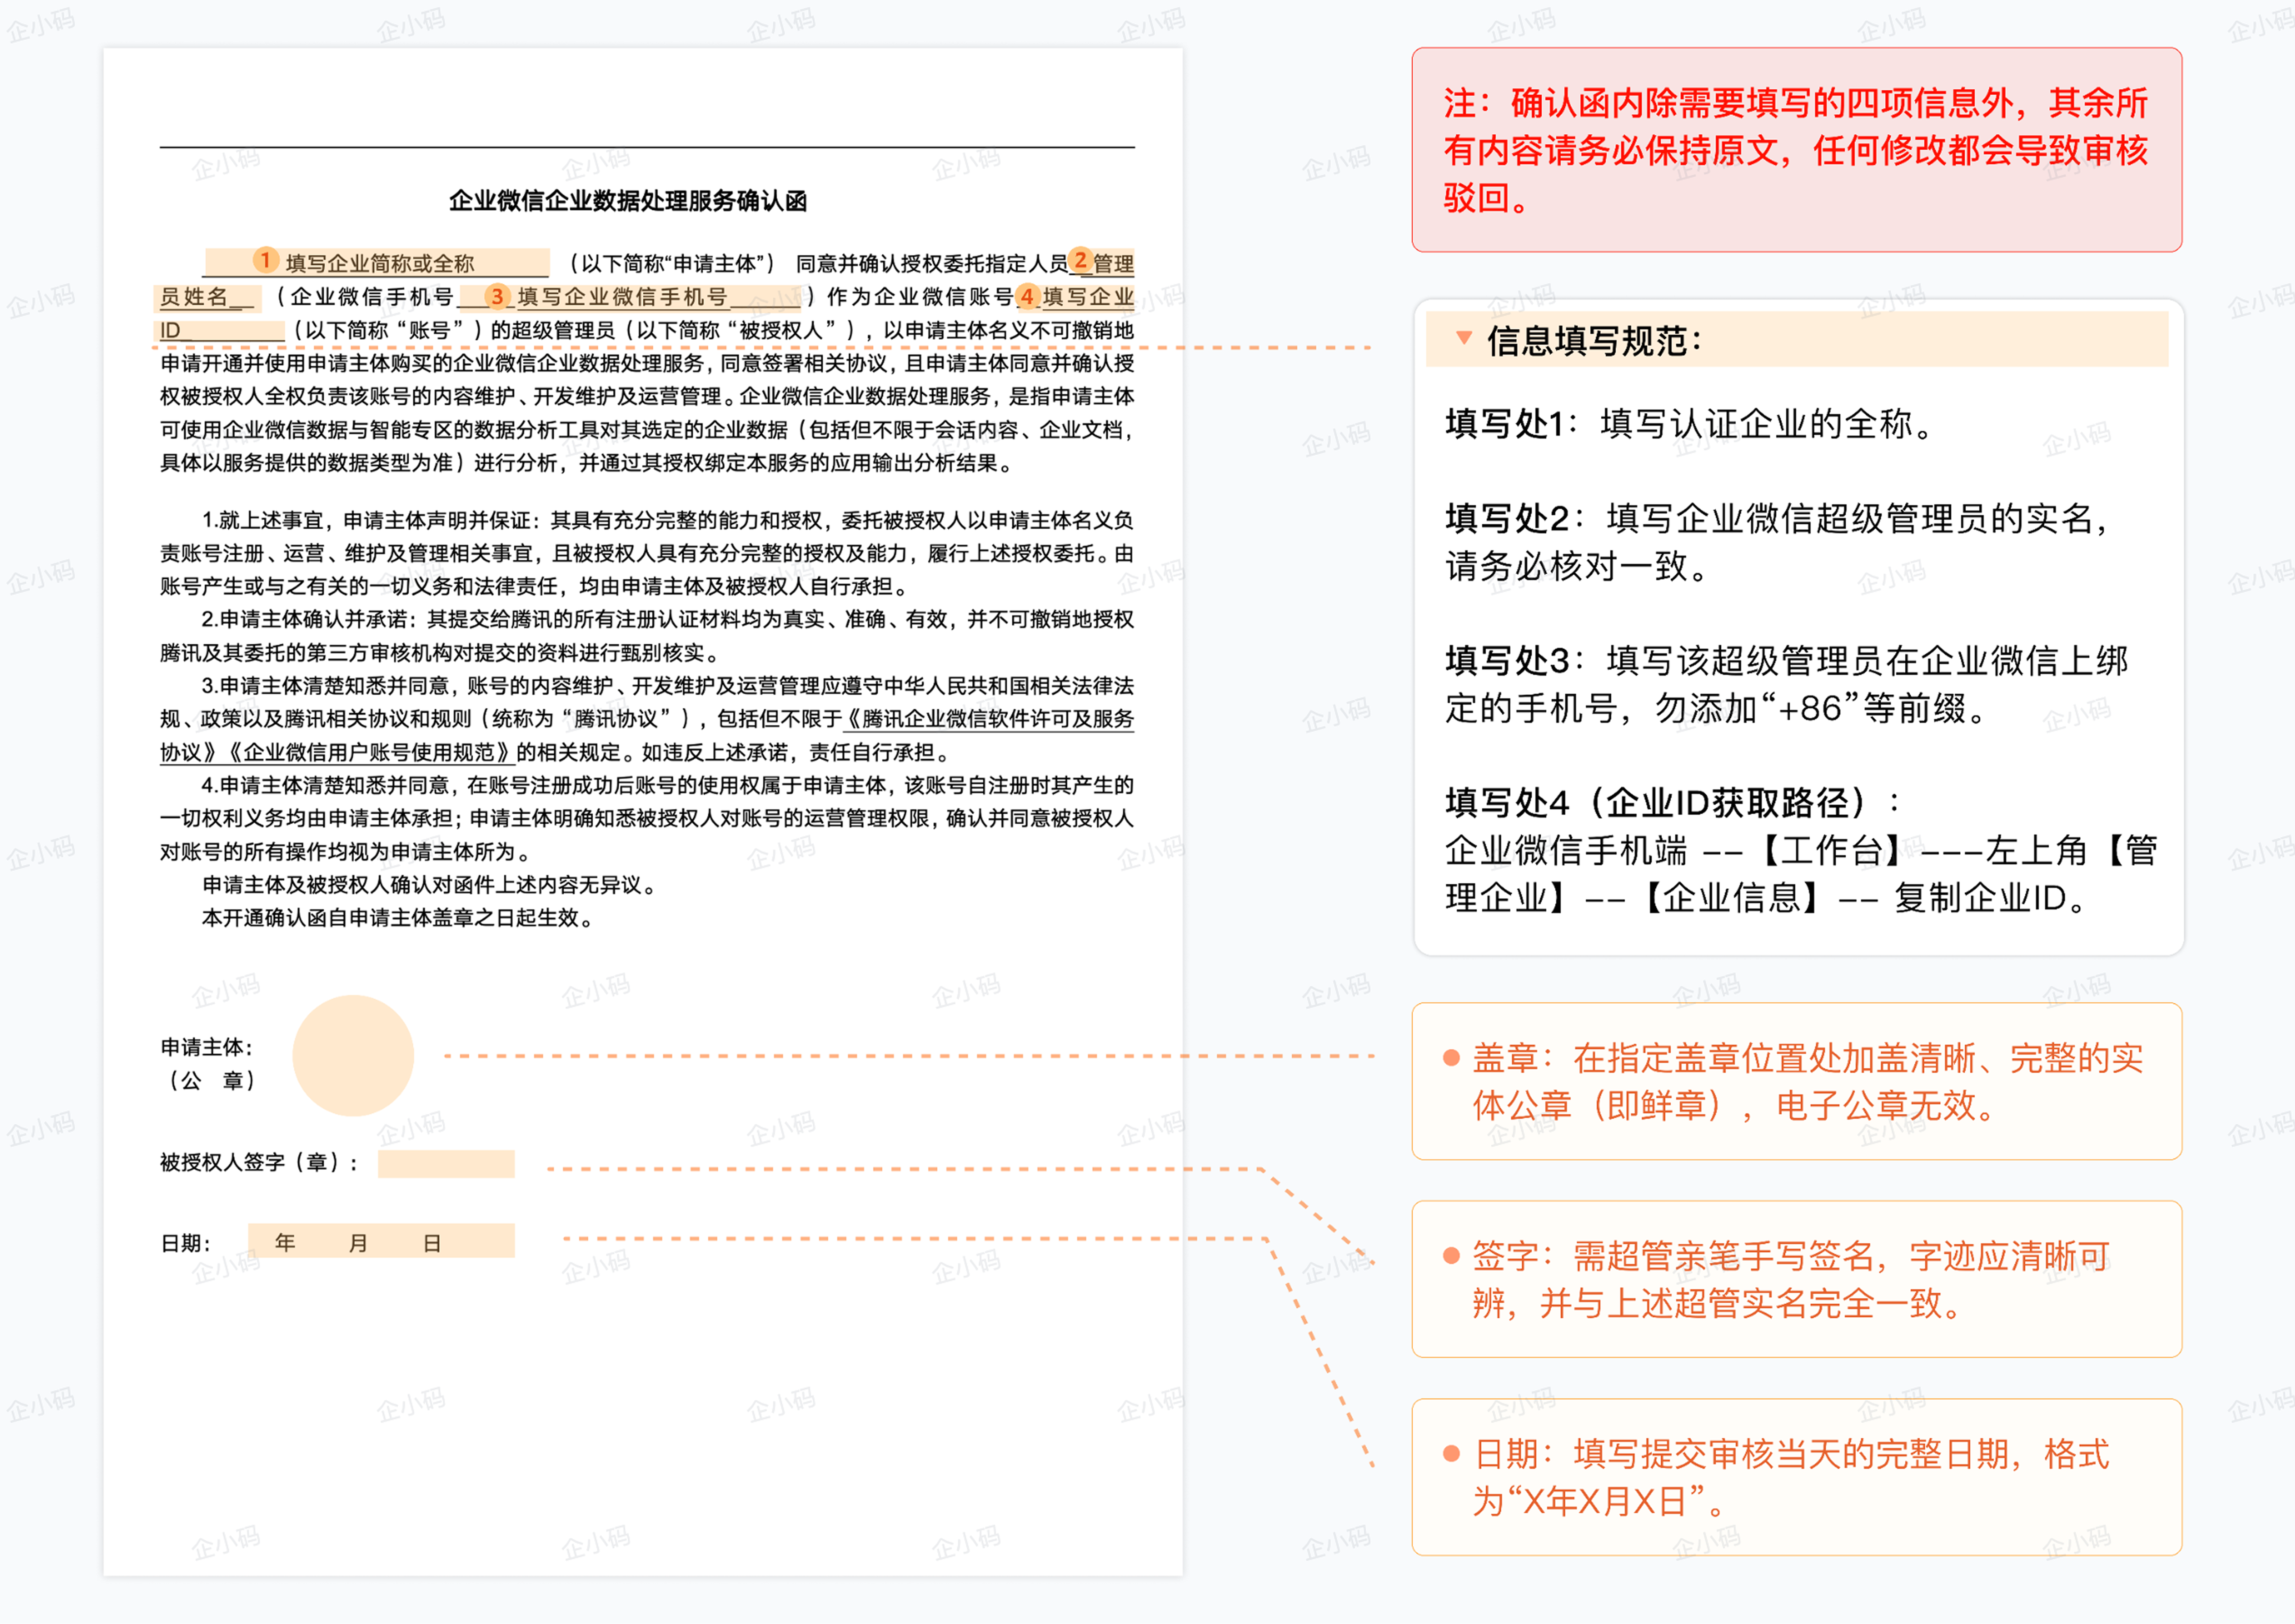Open 腾讯企业微信软件许可及服务协议 underlined link
The height and width of the screenshot is (1624, 2295).
pyautogui.click(x=989, y=719)
